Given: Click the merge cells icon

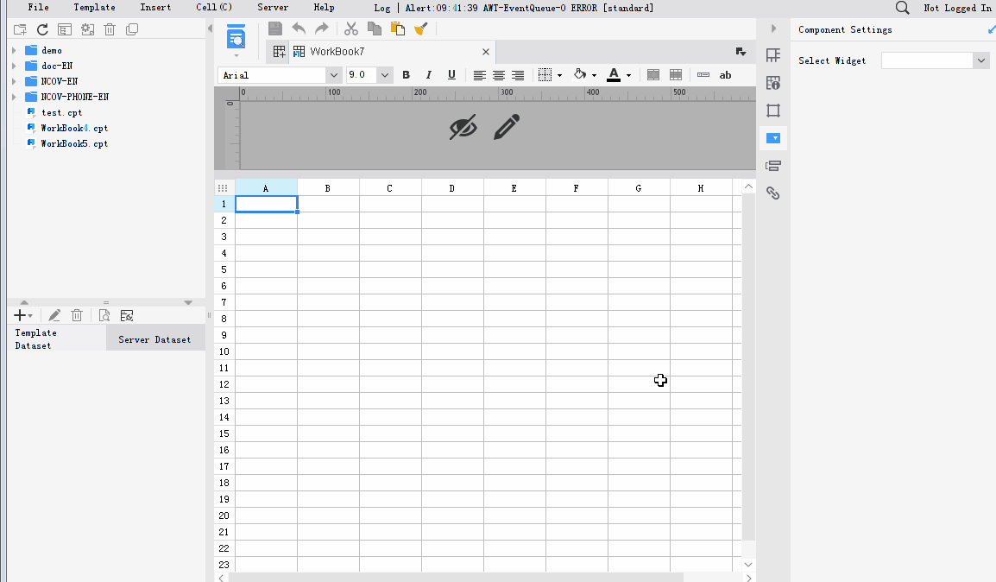Looking at the screenshot, I should [653, 75].
